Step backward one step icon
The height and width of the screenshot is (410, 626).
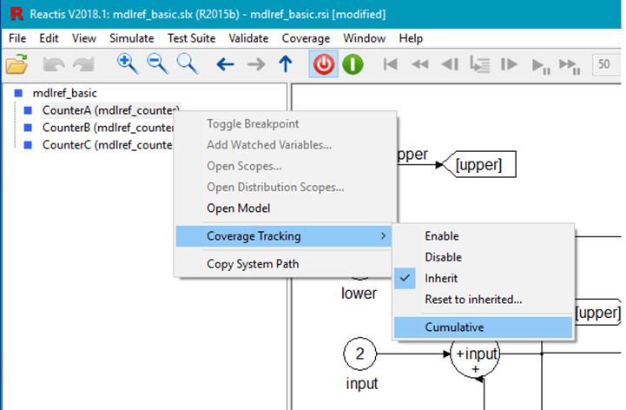coord(450,64)
